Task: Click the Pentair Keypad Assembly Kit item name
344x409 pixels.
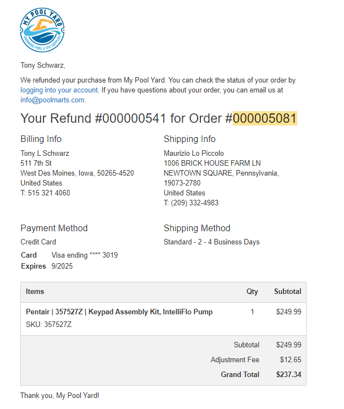Action: 119,312
